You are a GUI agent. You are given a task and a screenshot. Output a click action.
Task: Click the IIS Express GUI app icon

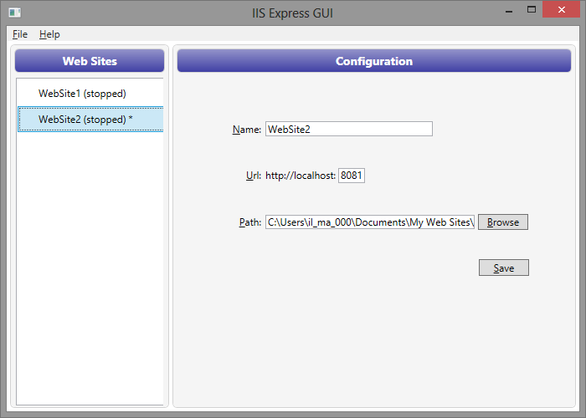[15, 13]
